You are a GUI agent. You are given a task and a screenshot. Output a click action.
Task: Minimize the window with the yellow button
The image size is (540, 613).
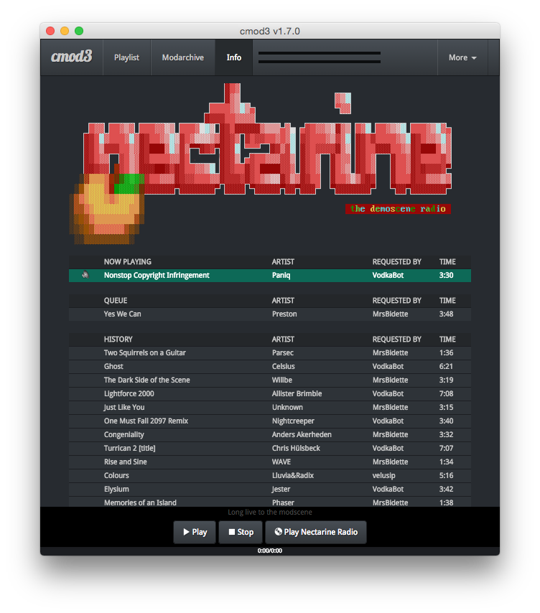[x=65, y=31]
